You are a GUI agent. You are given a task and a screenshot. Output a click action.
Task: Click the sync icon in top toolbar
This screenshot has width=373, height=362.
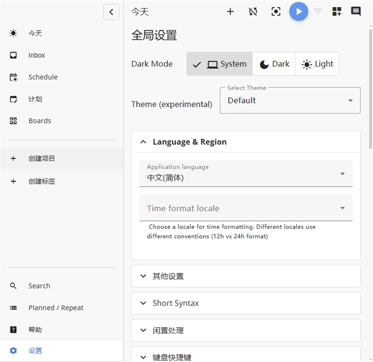[253, 11]
